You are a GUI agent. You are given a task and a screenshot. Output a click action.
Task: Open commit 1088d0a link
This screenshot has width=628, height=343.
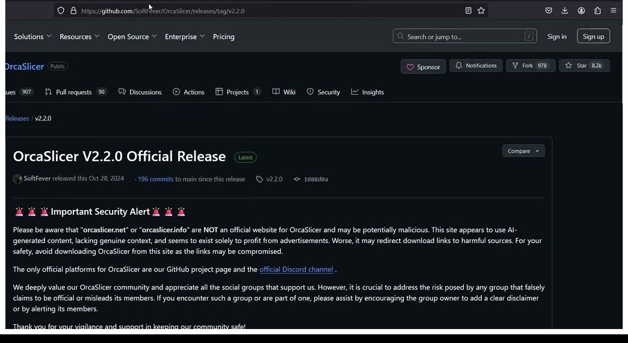(316, 179)
